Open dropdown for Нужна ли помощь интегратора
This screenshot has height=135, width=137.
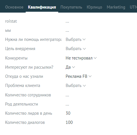(x=76, y=39)
